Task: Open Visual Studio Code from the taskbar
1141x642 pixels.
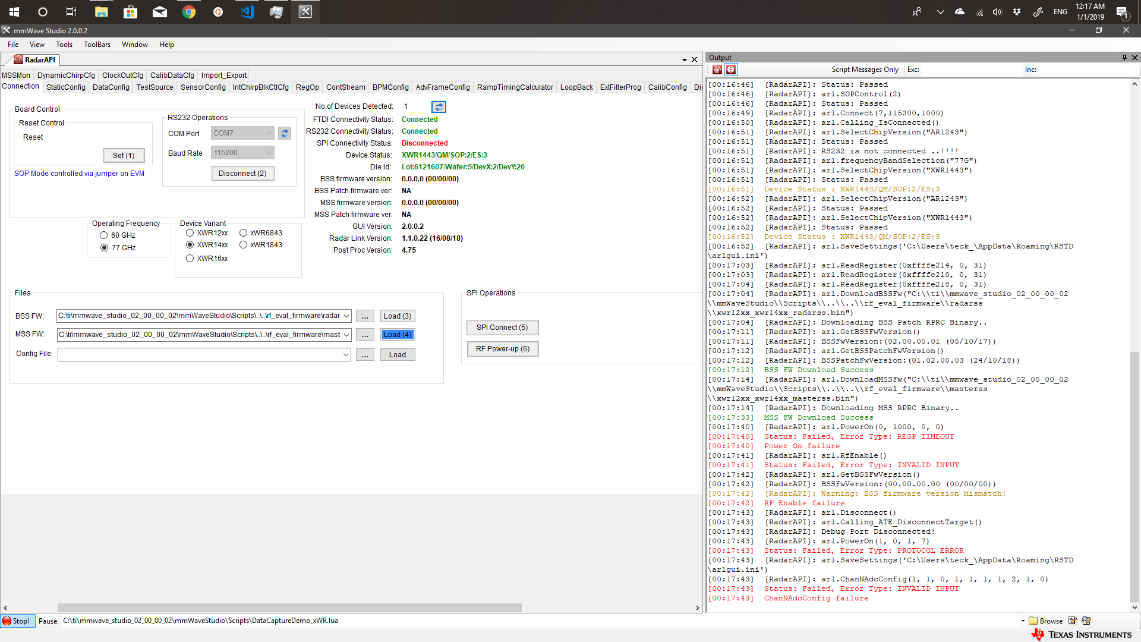Action: pos(247,12)
